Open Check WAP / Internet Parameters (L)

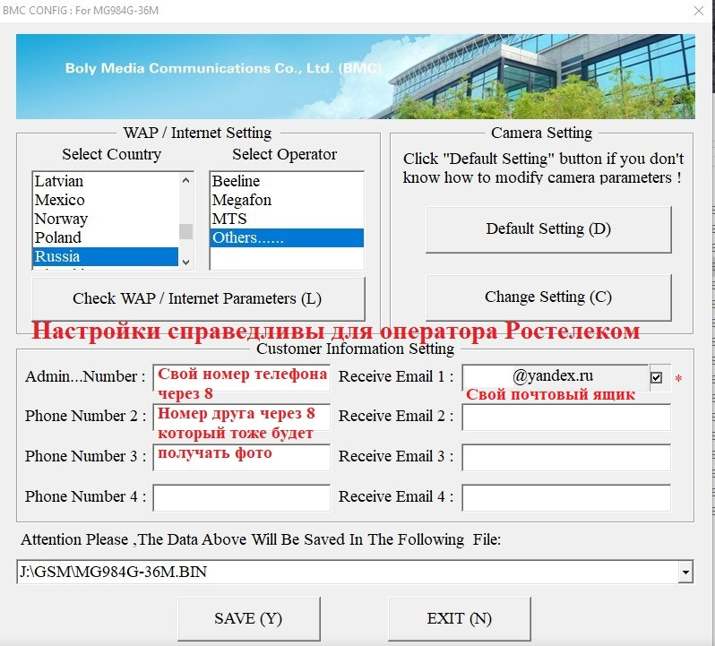pos(198,298)
